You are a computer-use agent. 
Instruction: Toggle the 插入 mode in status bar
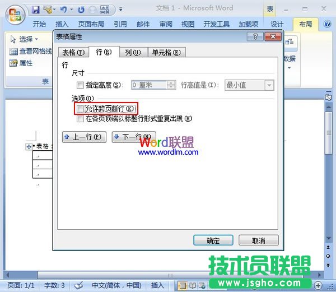157,285
